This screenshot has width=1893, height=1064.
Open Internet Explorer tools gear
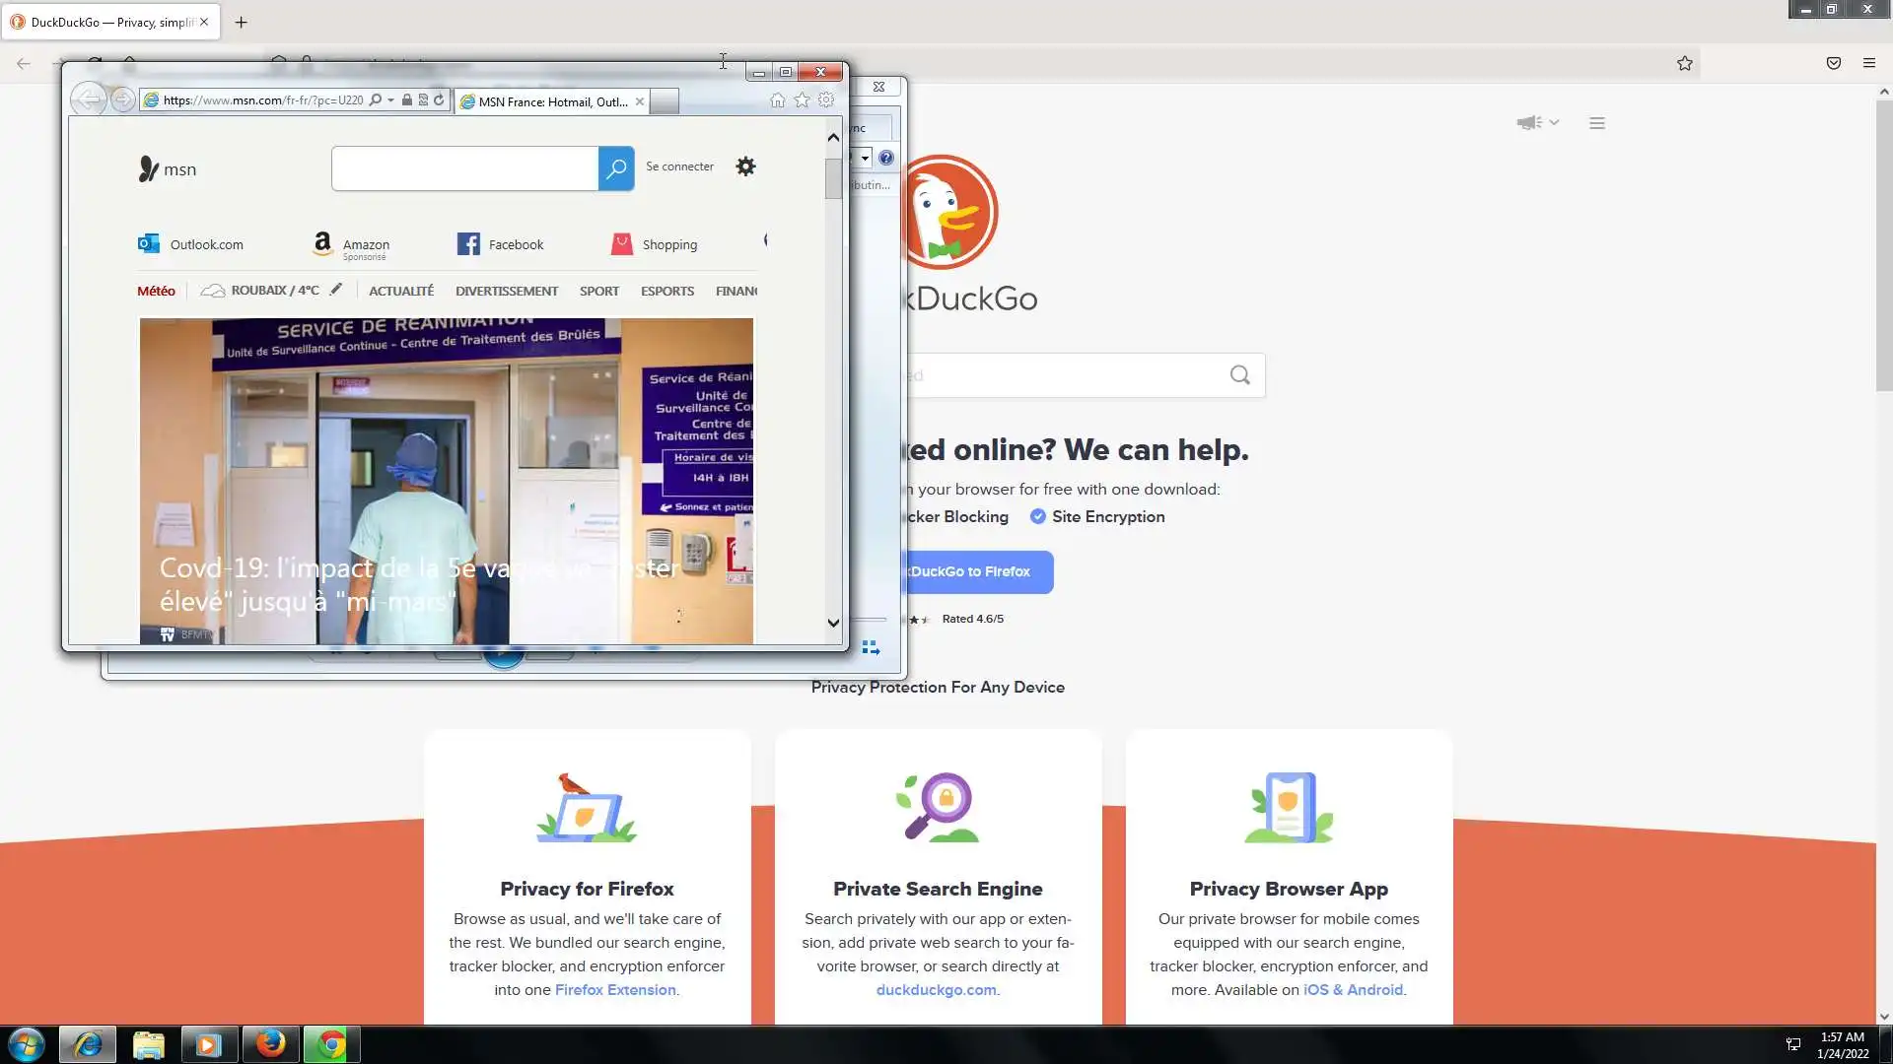click(826, 100)
